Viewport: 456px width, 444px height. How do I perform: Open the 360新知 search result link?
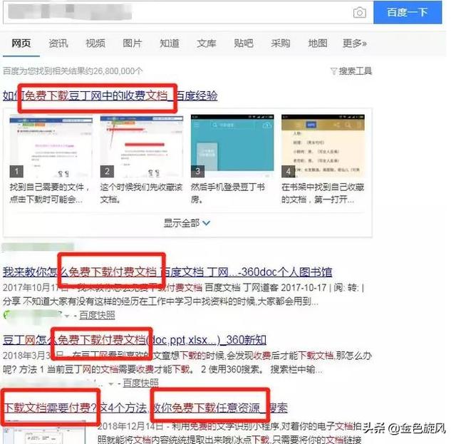coord(135,339)
